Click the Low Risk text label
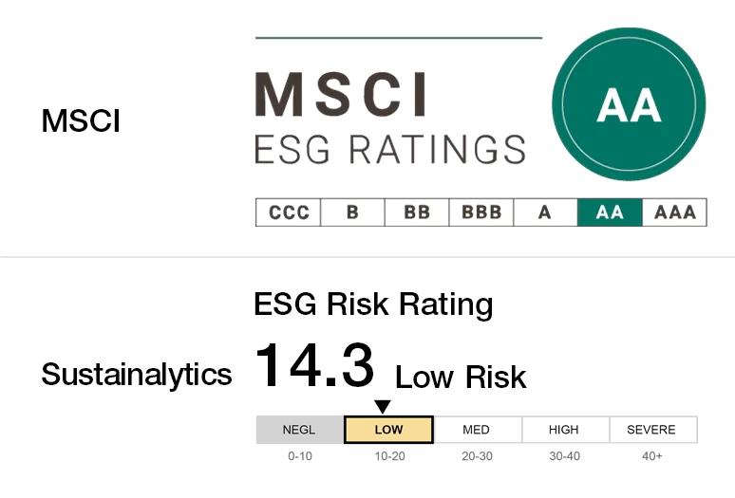The width and height of the screenshot is (735, 498). [x=461, y=377]
